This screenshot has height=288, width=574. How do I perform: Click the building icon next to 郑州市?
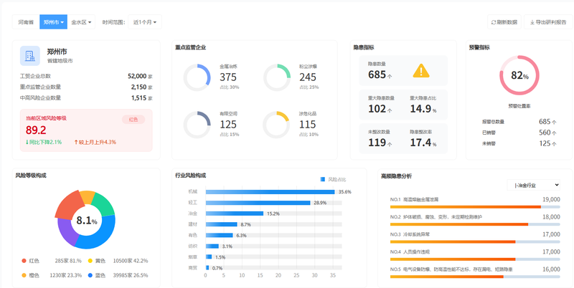[x=30, y=56]
